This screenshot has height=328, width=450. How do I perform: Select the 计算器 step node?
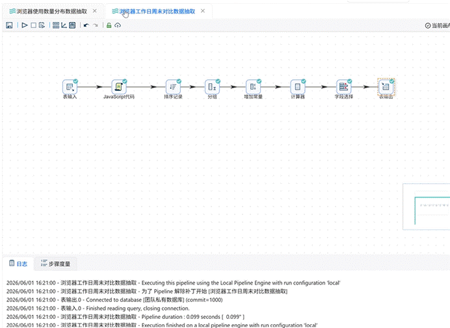click(298, 86)
